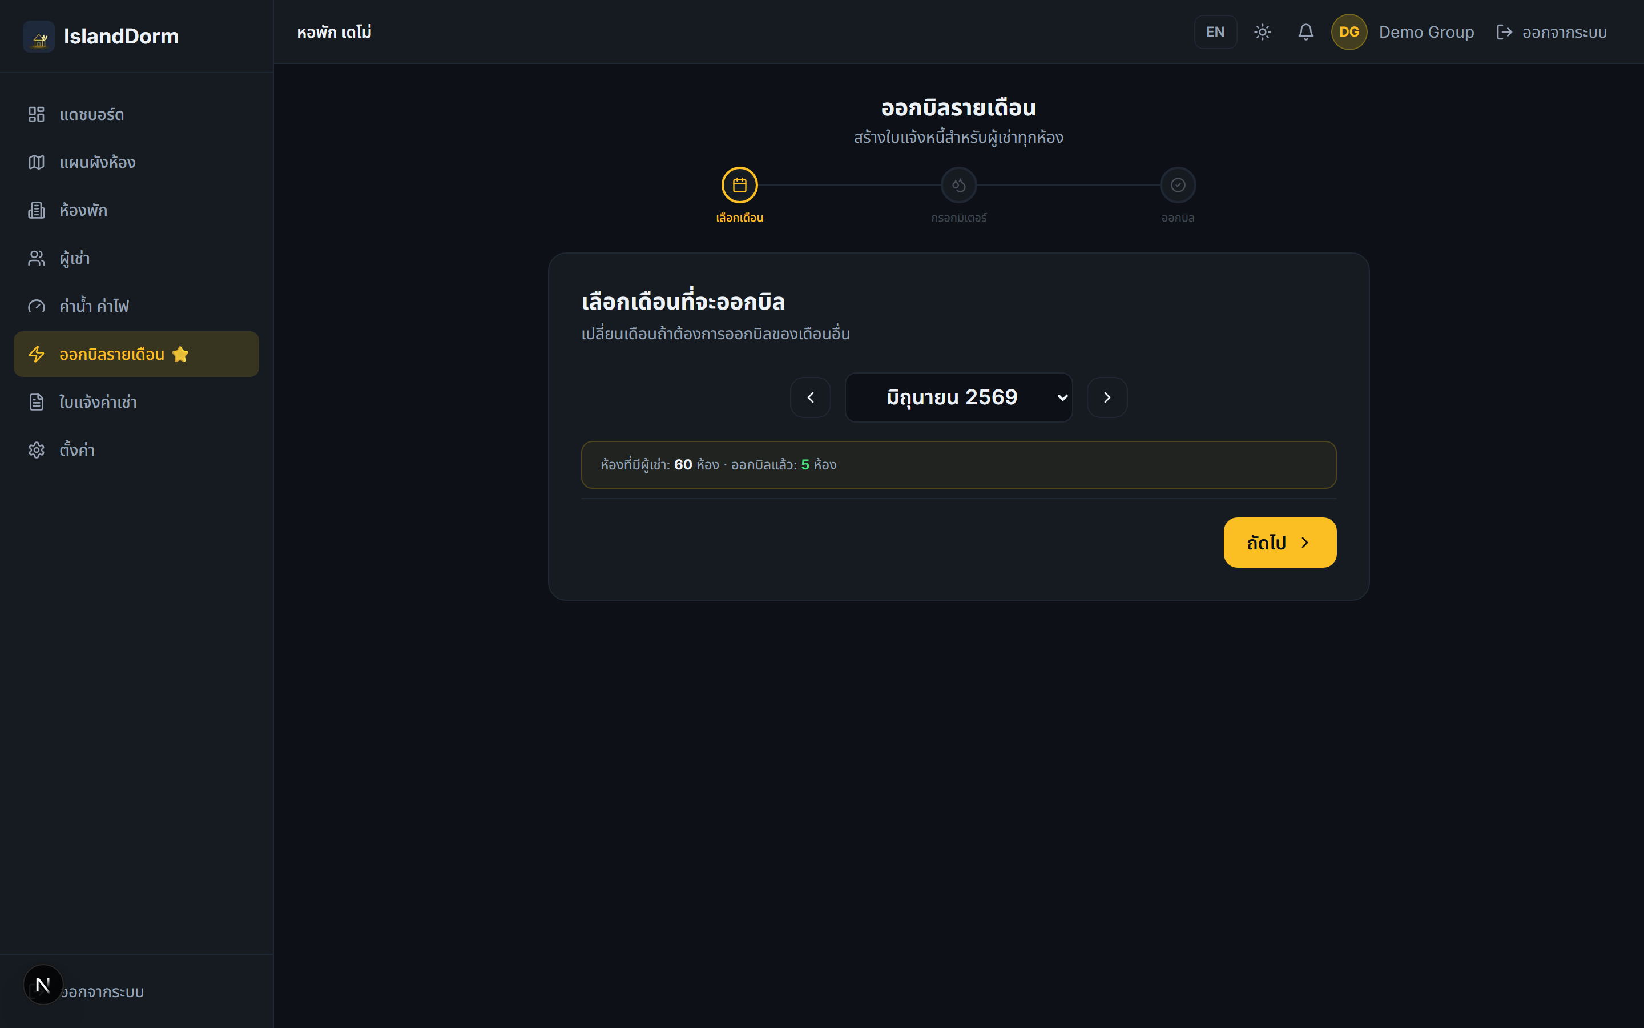
Task: Open แผนผังห้อง room map page
Action: [x=136, y=163]
